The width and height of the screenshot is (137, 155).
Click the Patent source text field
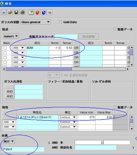point(23,149)
